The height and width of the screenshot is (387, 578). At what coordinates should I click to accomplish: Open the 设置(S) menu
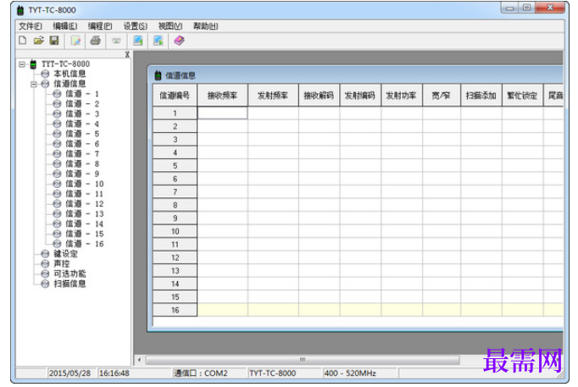click(136, 26)
